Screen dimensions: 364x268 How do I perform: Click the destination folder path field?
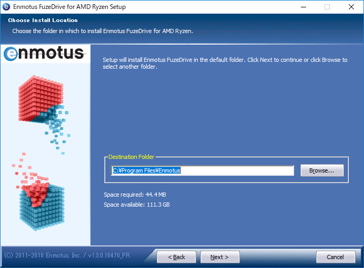pos(203,170)
